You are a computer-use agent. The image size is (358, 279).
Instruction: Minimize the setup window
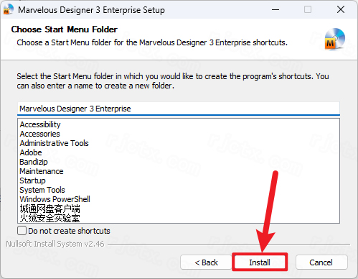pos(275,9)
